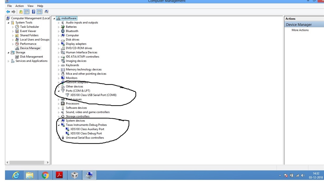The height and width of the screenshot is (182, 324).
Task: Click the Task Scheduler clock icon
Action: pyautogui.click(x=17, y=27)
